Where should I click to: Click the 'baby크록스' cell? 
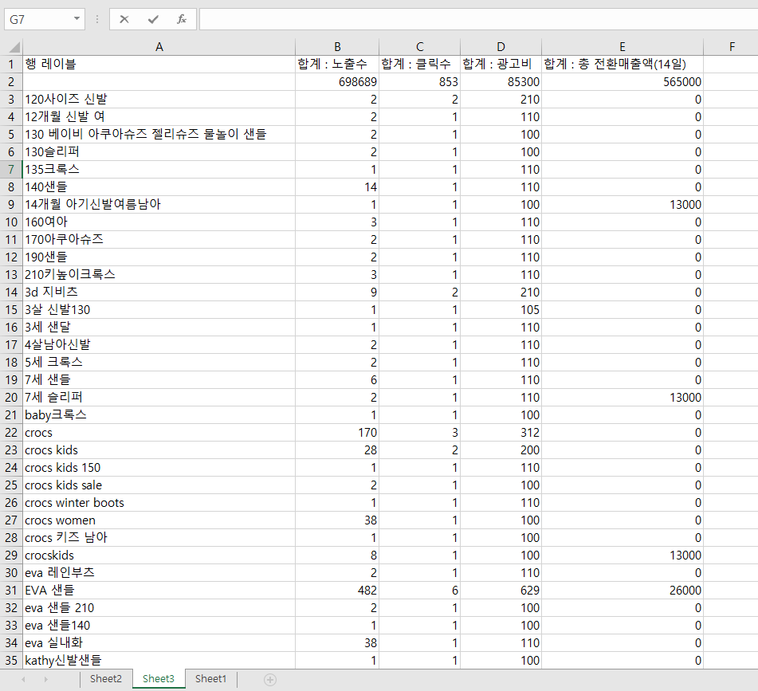tap(159, 415)
